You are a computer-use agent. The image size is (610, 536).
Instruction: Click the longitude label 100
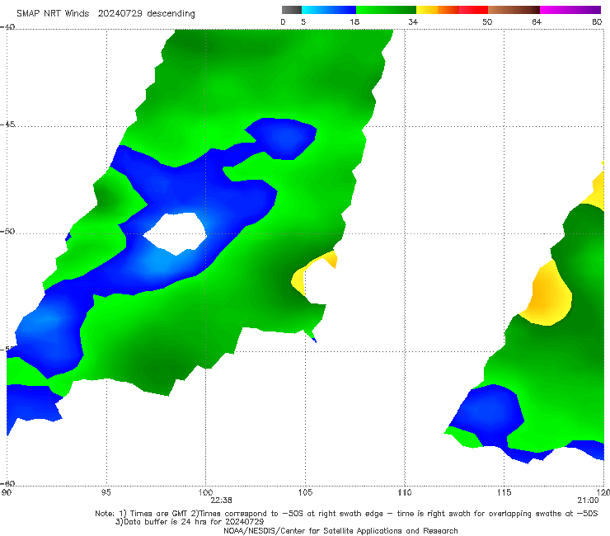pos(205,492)
